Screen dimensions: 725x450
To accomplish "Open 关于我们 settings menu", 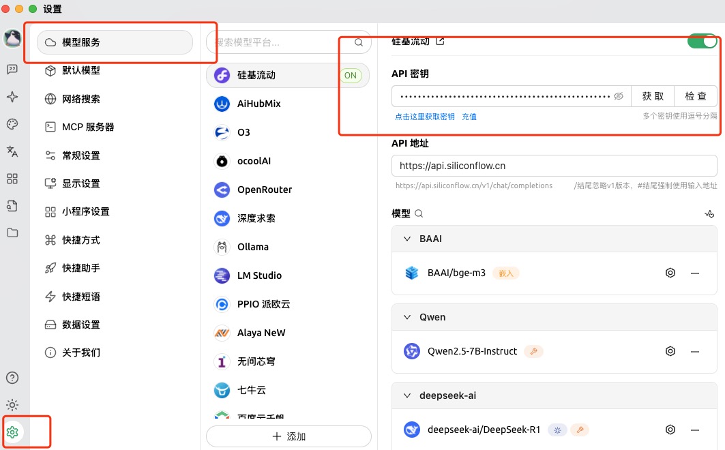I will tap(115, 352).
